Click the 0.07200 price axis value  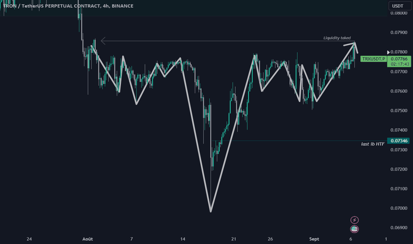click(x=399, y=169)
